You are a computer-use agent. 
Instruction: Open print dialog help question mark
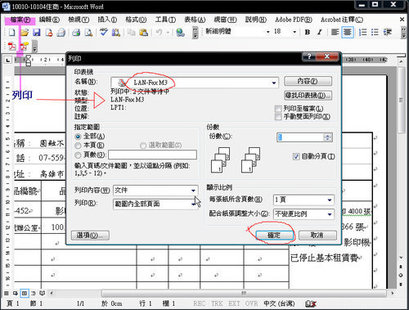click(x=309, y=56)
